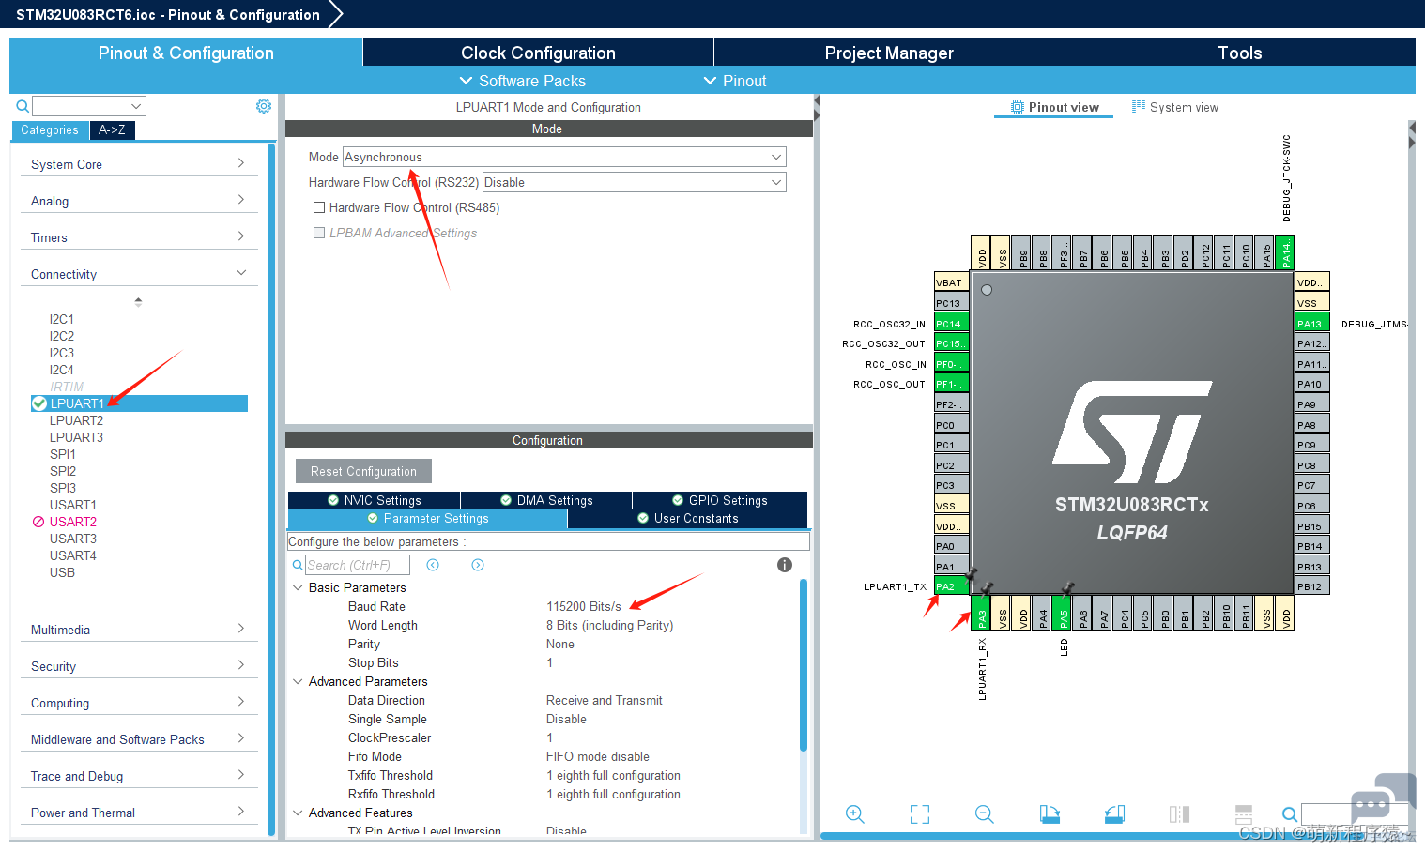Switch to System view
The width and height of the screenshot is (1425, 851).
[x=1174, y=107]
